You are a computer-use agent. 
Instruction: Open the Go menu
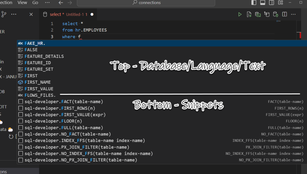click(x=35, y=2)
